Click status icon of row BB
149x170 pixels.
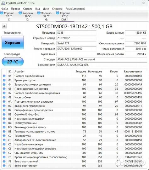(x=4, y=119)
